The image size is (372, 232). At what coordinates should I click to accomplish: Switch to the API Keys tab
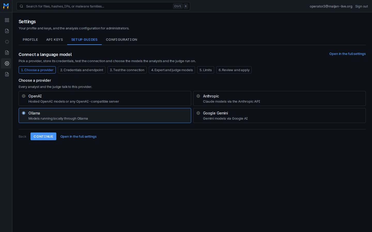click(55, 40)
